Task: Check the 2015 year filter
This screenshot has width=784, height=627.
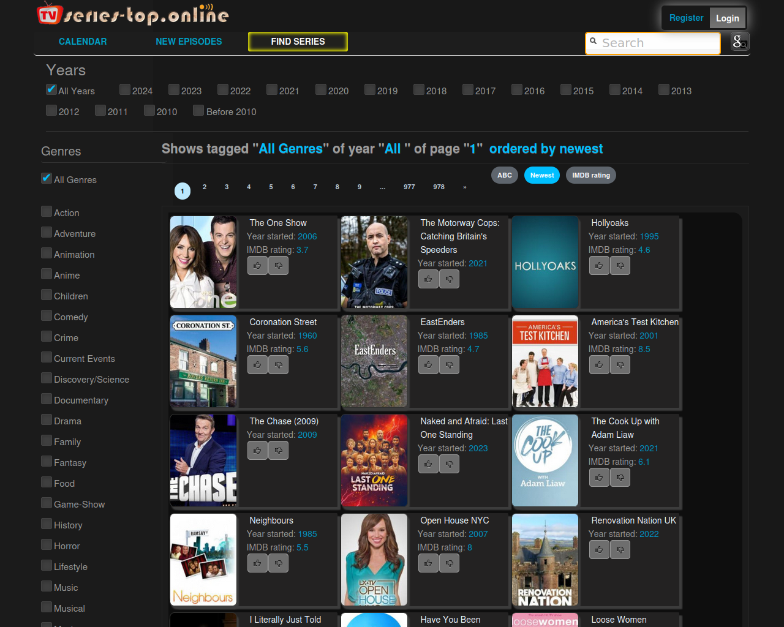Action: [x=566, y=89]
